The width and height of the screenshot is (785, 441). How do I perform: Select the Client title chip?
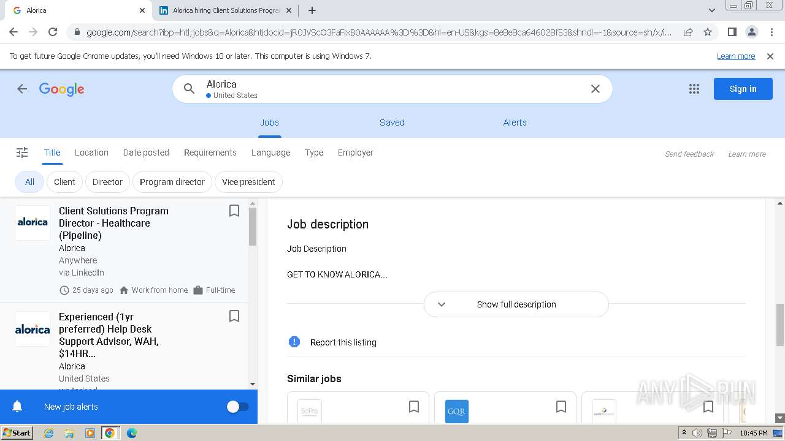(x=64, y=182)
